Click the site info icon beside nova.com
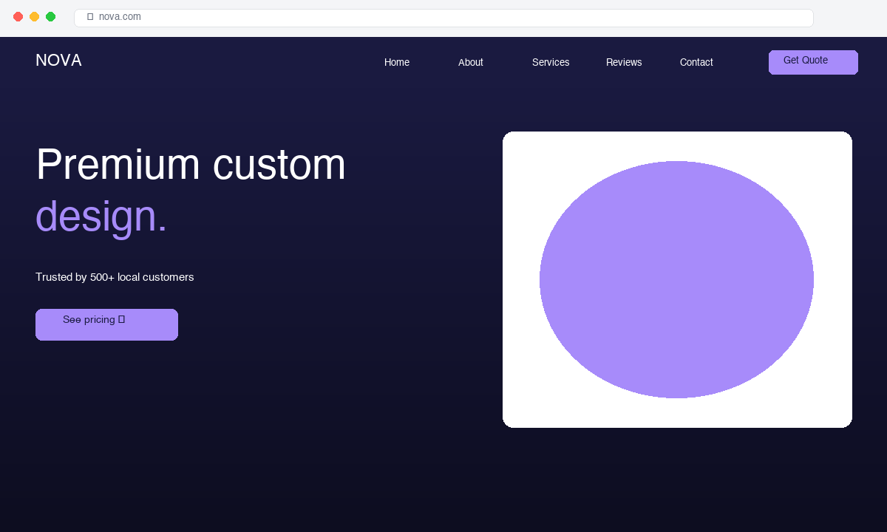This screenshot has height=532, width=887. point(90,17)
